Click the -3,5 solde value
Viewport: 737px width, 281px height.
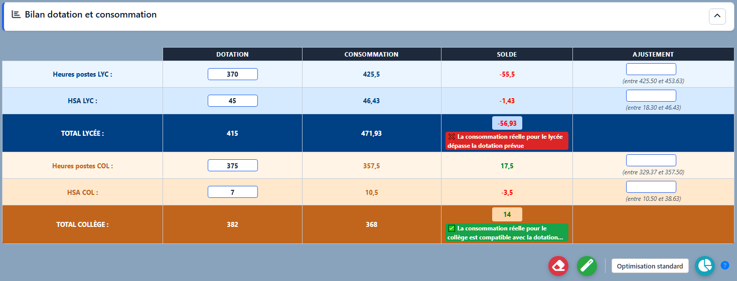(x=507, y=192)
